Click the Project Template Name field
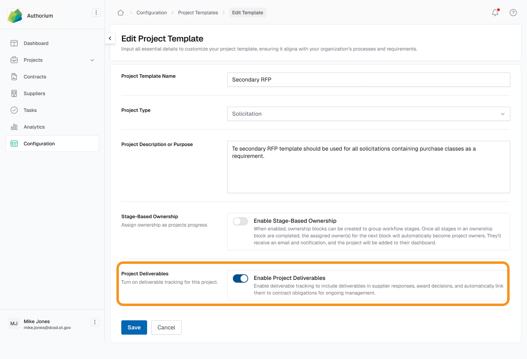527x359 pixels. click(x=368, y=79)
